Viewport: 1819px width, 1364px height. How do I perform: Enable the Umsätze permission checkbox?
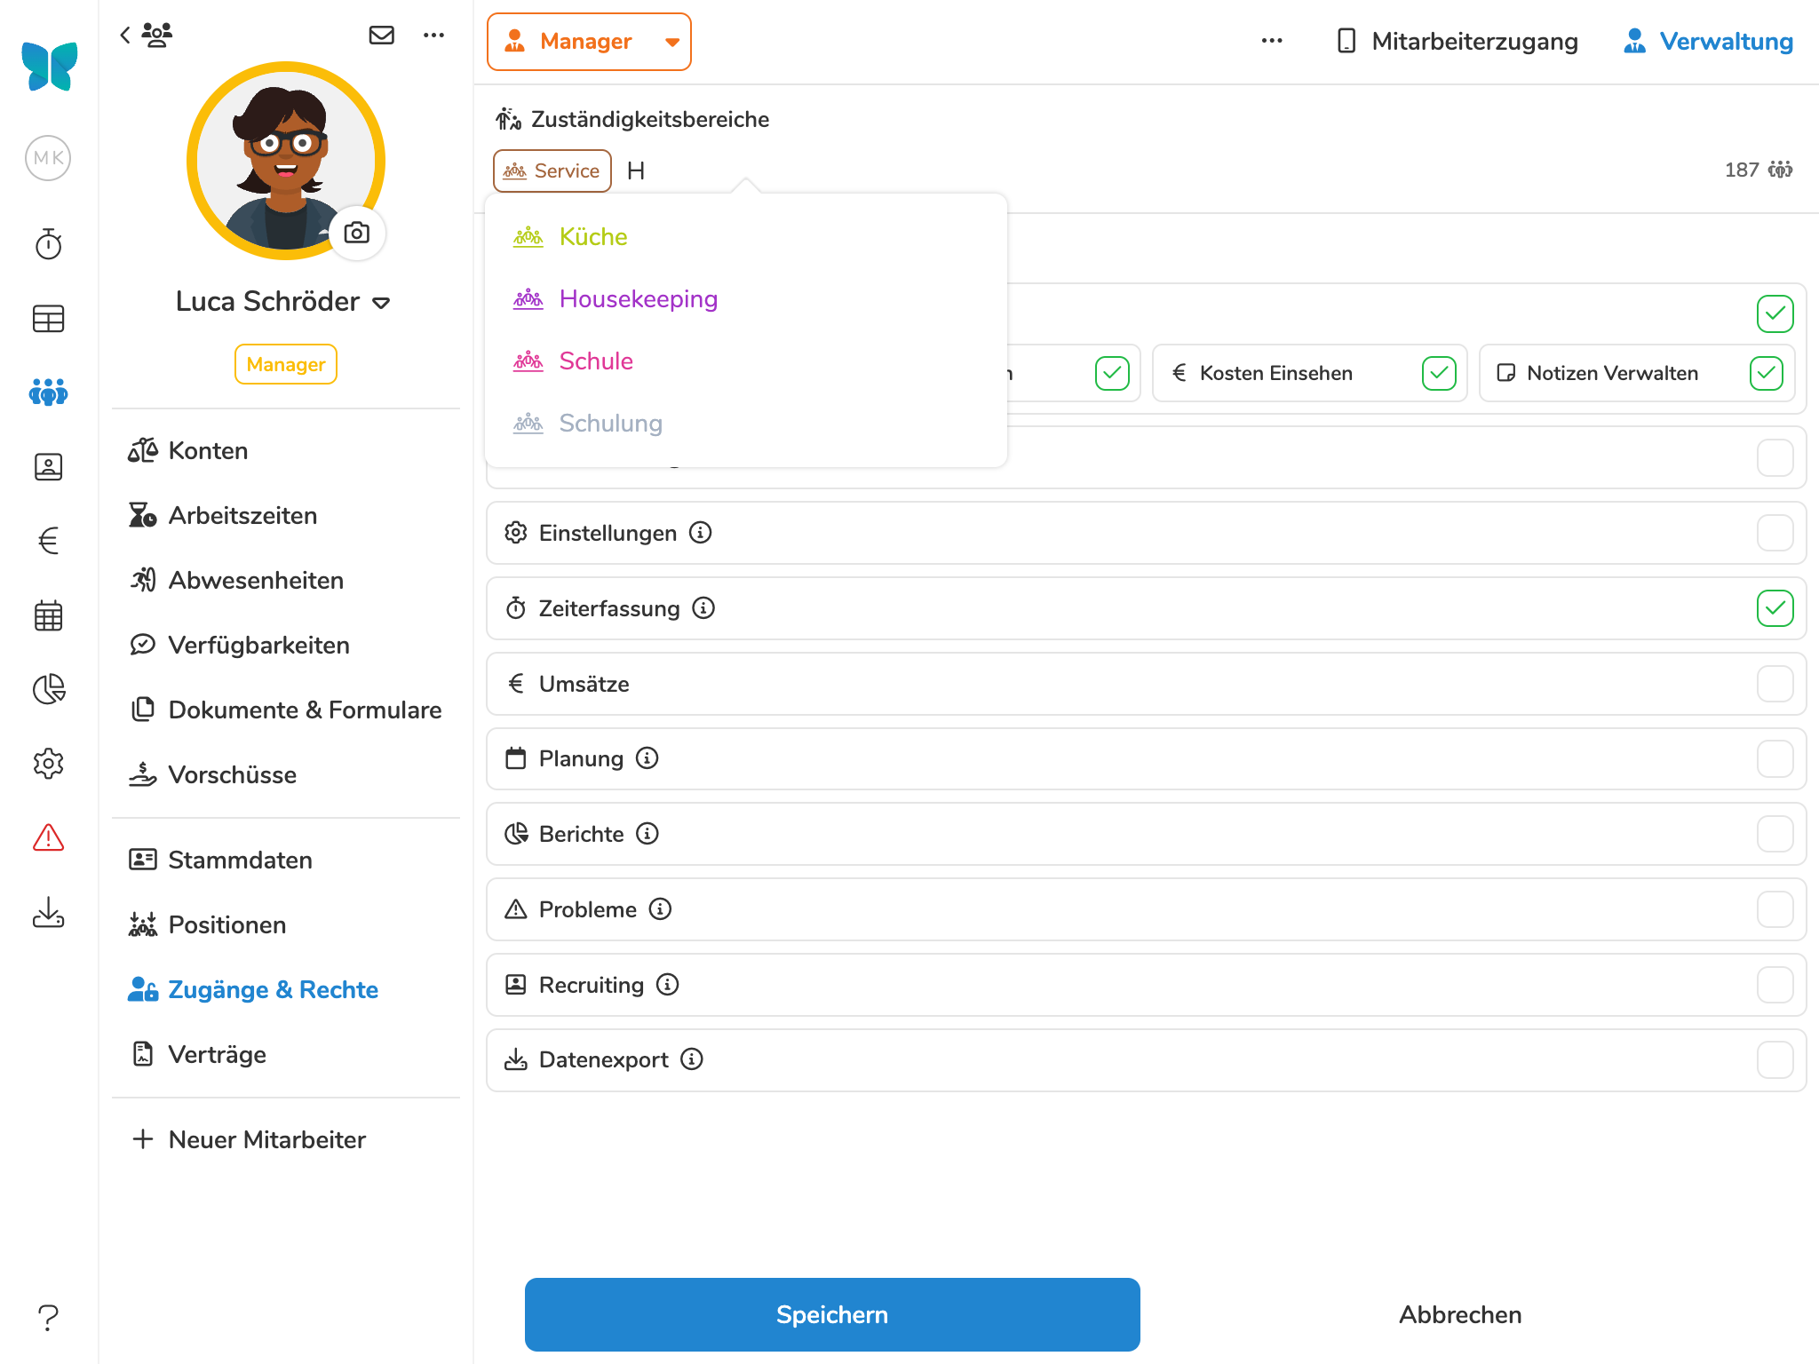tap(1775, 684)
